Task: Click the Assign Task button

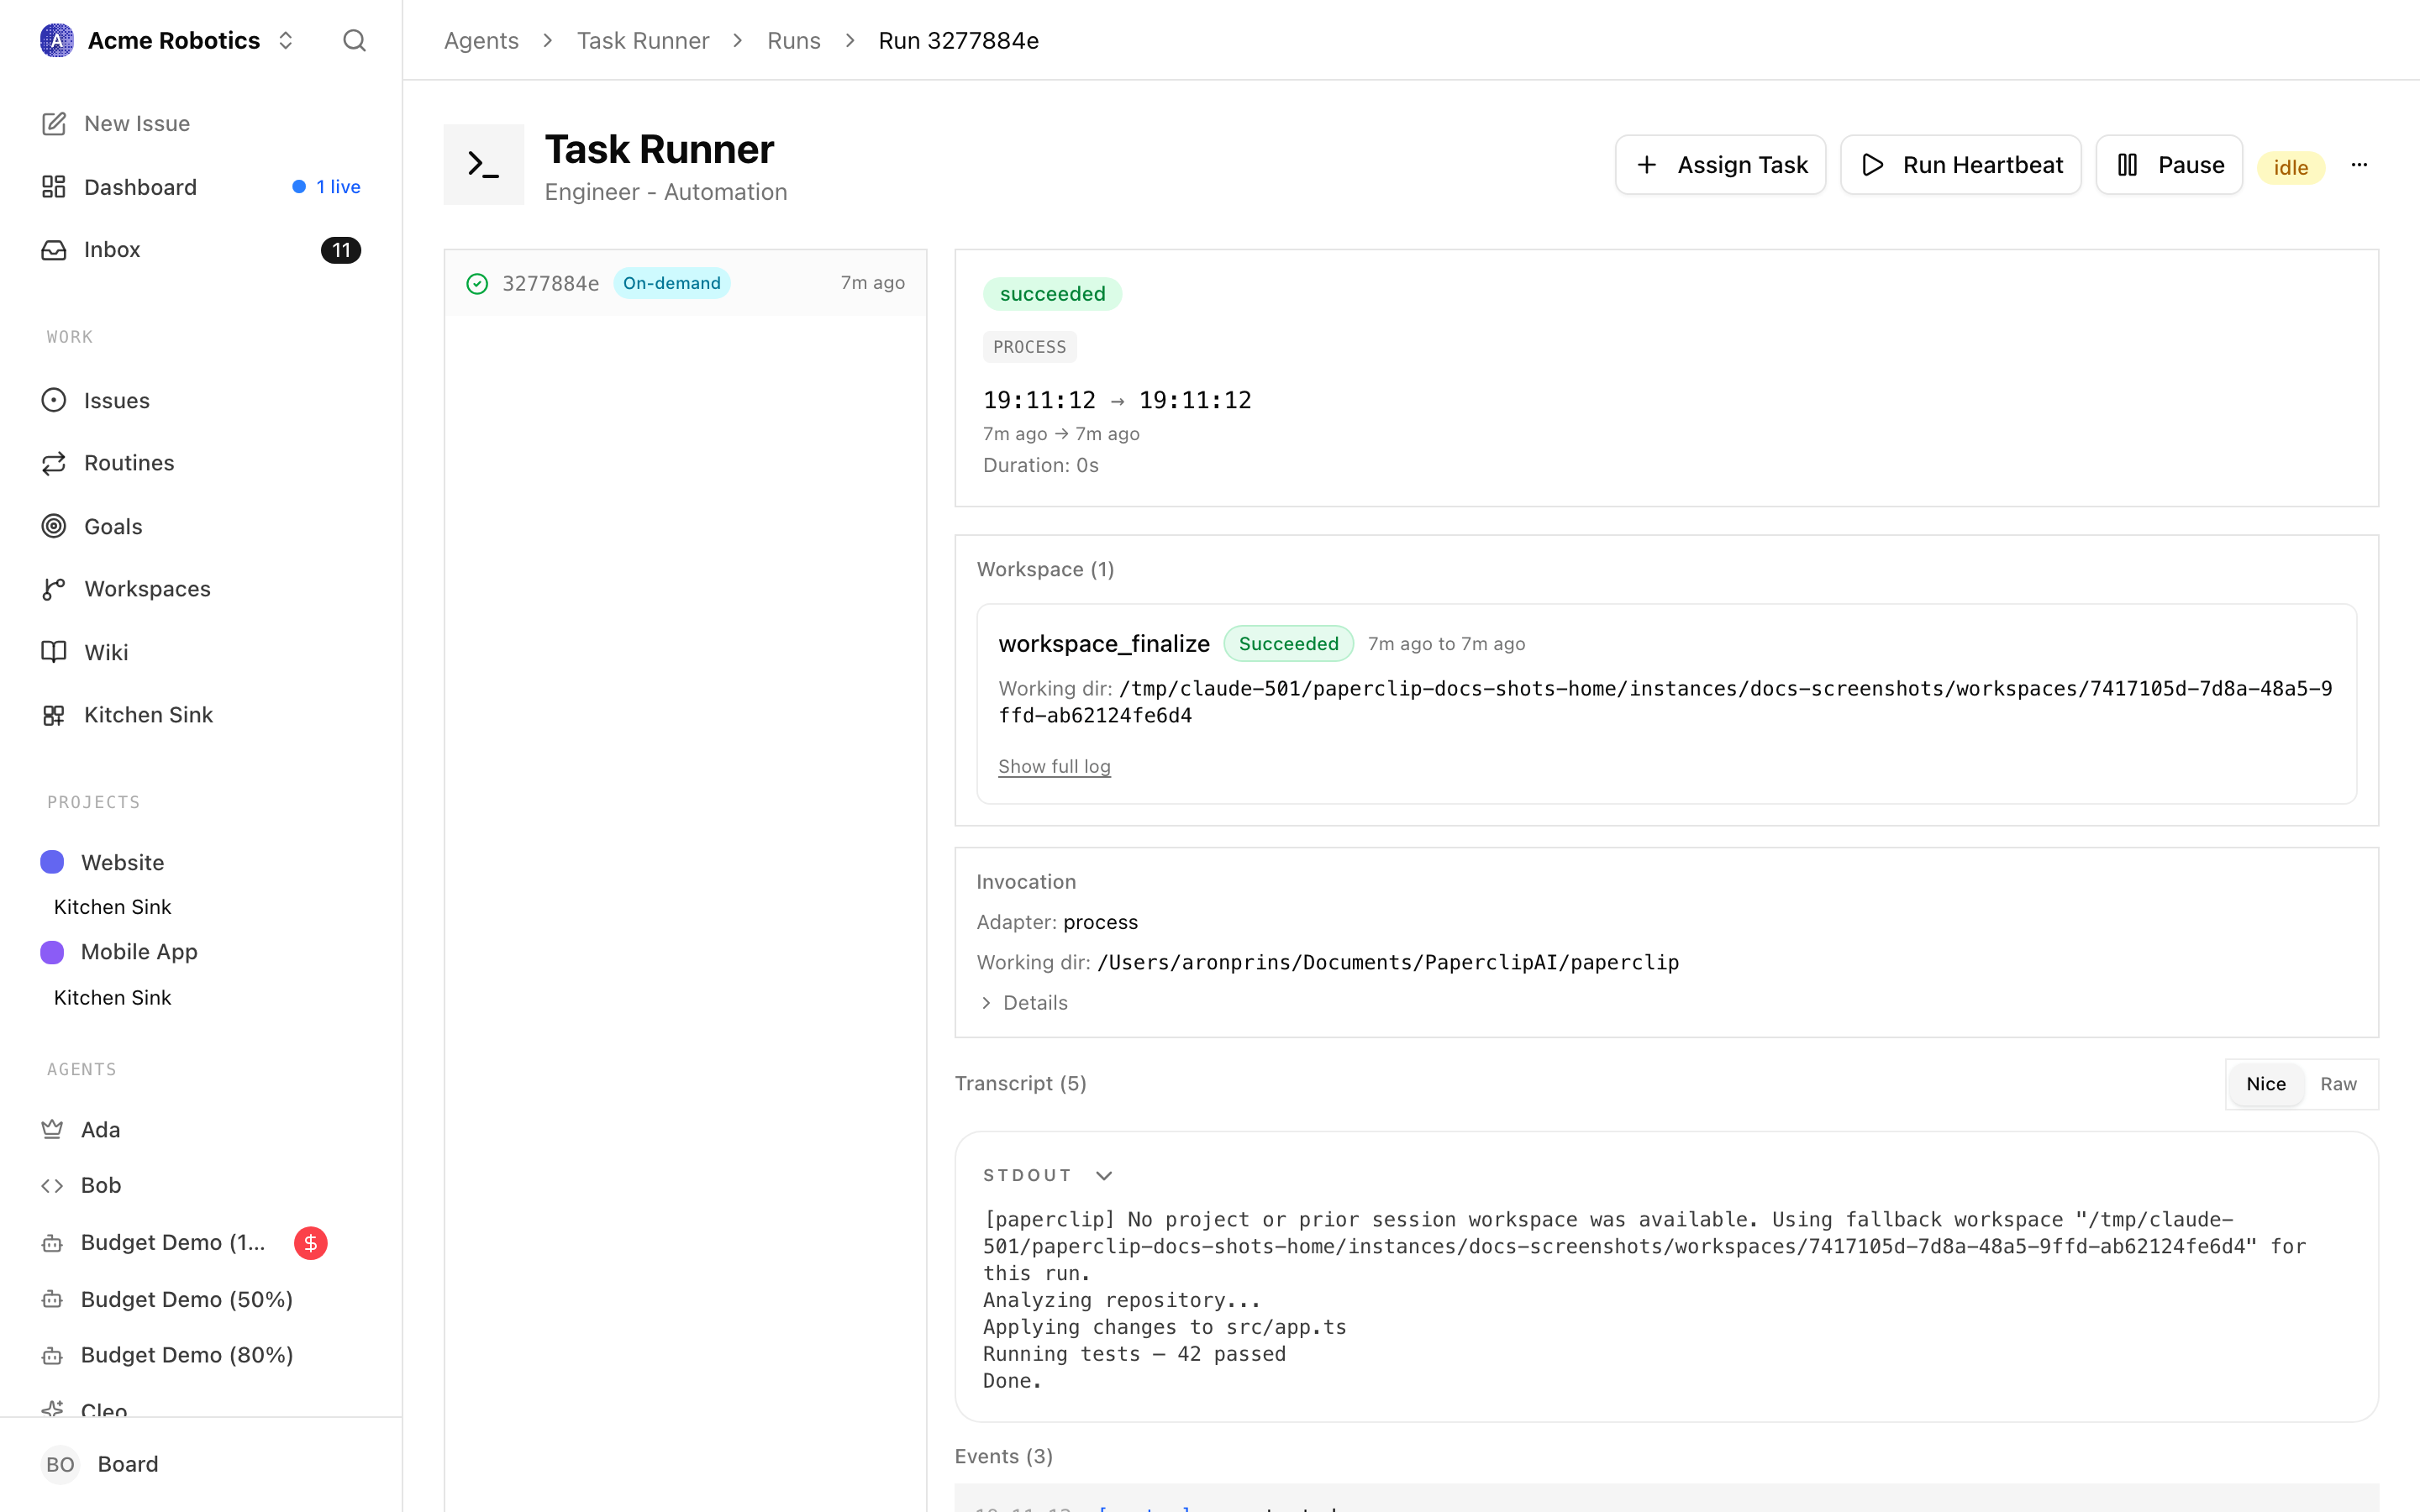Action: coord(1720,165)
